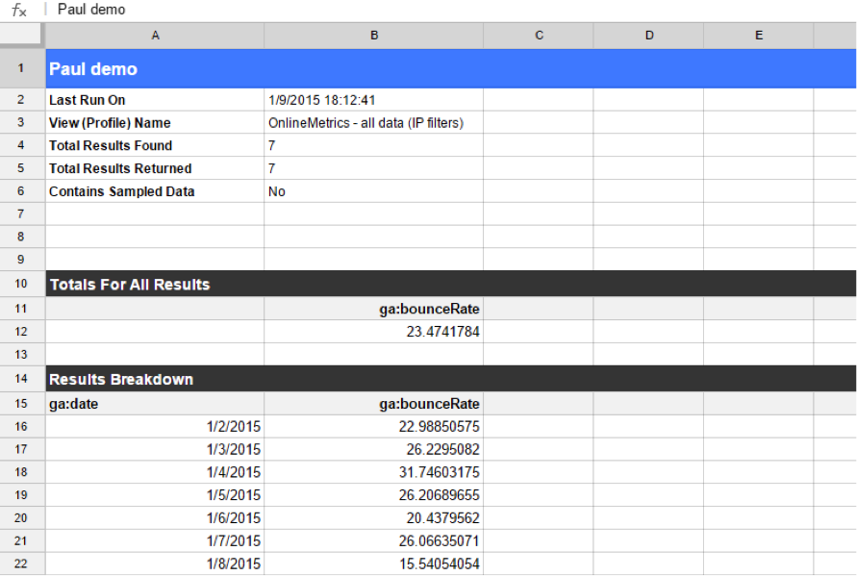Viewport: 857px width, 576px height.
Task: Click the 1/9/2015 18:12:41 timestamp cell
Action: (x=374, y=100)
